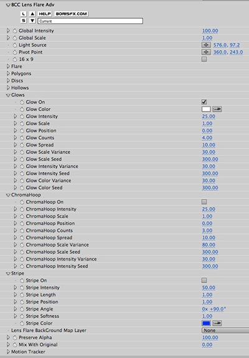Toggle stopwatch for Glow Intensity
The image size is (249, 358).
coord(22,117)
